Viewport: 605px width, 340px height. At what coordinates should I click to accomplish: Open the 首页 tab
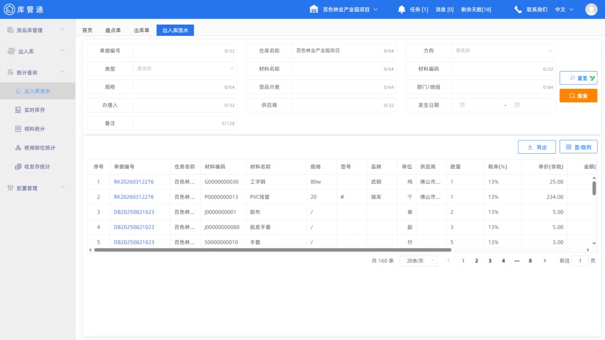[x=87, y=30]
